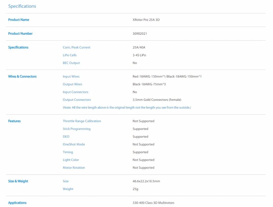Image resolution: width=273 pixels, height=207 pixels.
Task: Select 3.5mm Gold Connectors (Female) value
Action: tap(157, 100)
